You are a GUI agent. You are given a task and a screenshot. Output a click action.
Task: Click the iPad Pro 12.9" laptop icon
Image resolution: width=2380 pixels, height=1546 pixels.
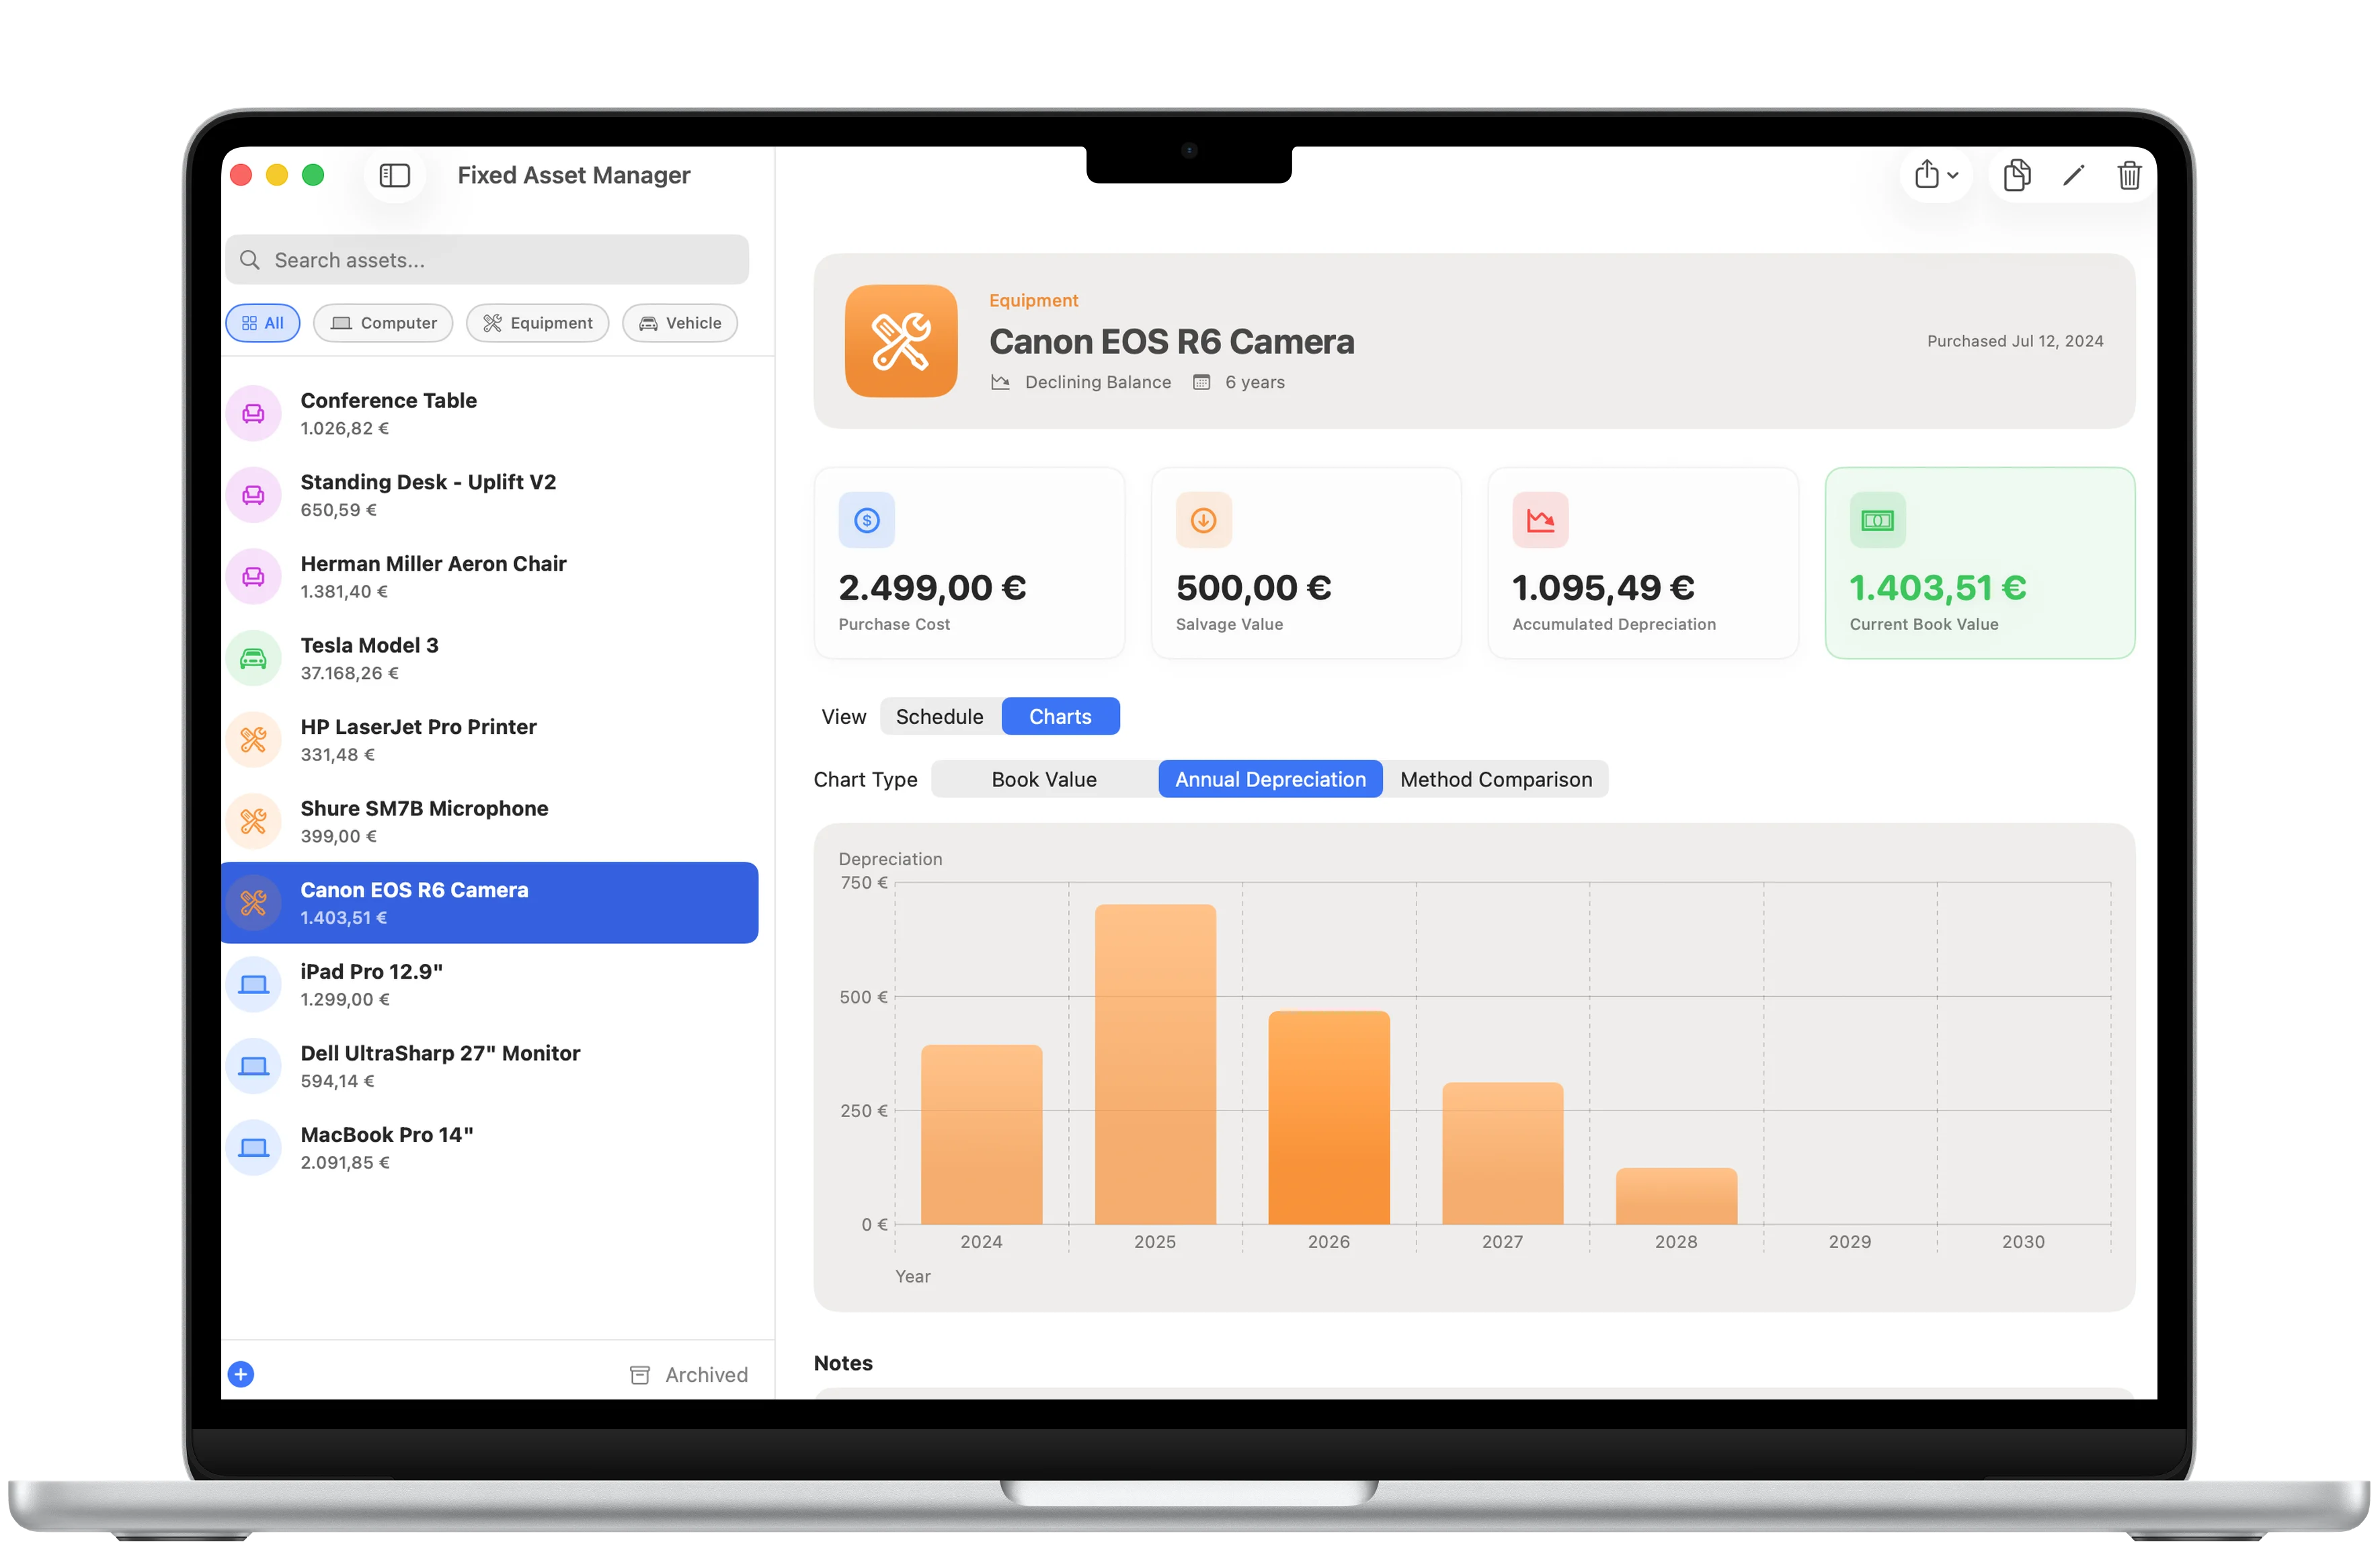[x=254, y=985]
